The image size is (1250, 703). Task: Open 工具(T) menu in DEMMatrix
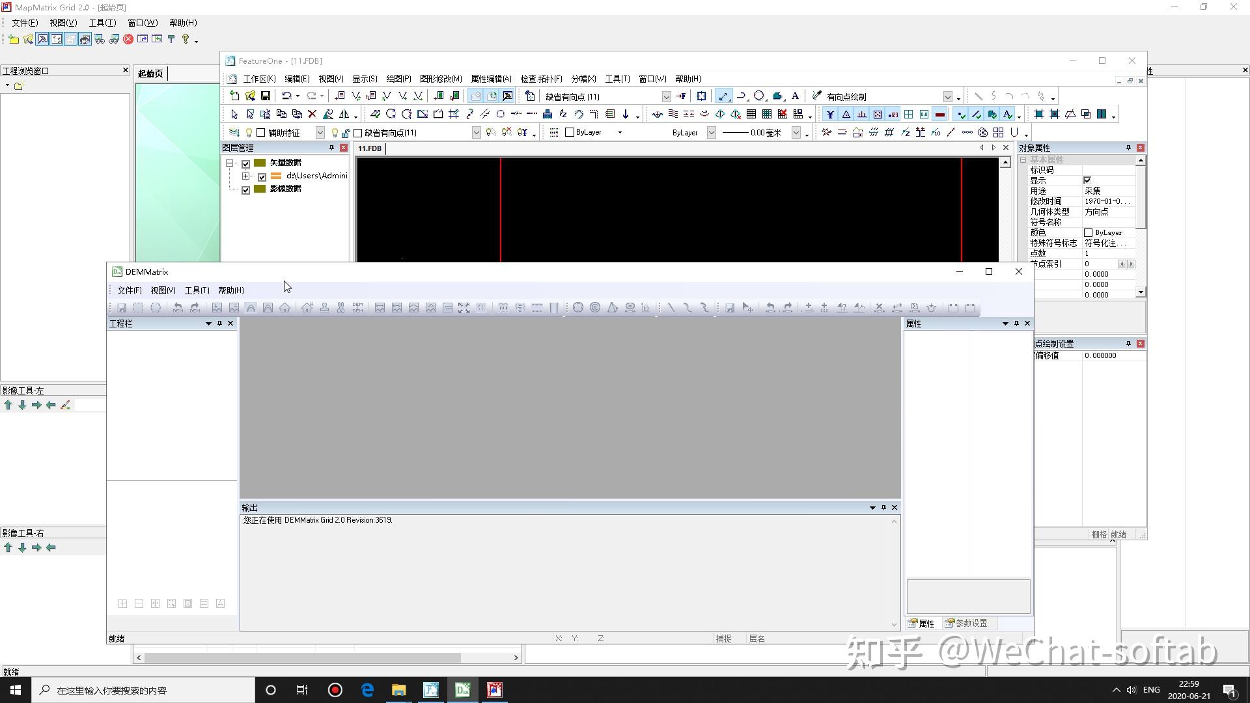(x=197, y=290)
